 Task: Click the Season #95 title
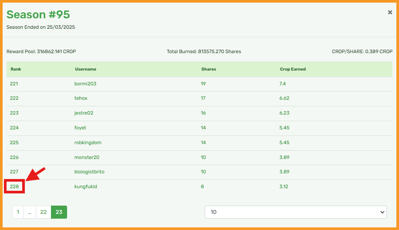tap(38, 14)
